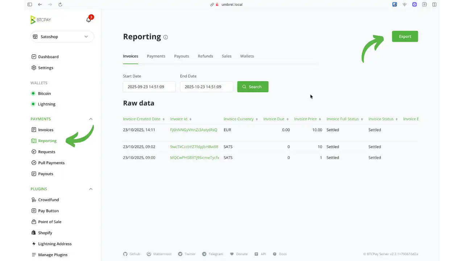Open the Lightning wallet page
Screen dimensions: 464x261
[46, 104]
